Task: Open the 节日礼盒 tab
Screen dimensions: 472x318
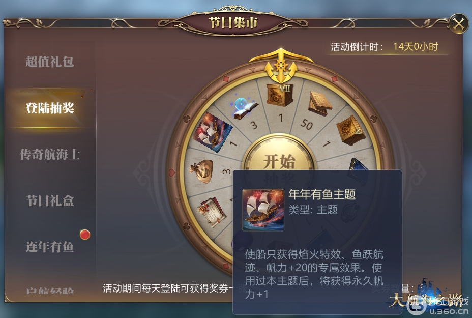Action: point(50,201)
